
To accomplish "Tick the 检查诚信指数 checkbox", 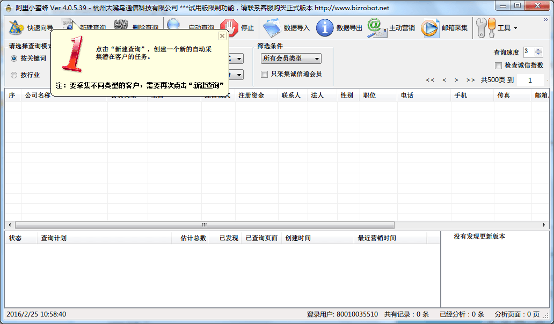I will (498, 65).
